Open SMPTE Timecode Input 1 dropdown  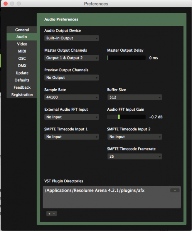(x=72, y=137)
